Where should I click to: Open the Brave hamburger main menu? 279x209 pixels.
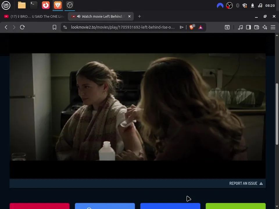[x=273, y=27]
